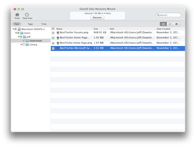Uncheck the BestTechie-Microsoft Su checkbox
The width and height of the screenshot is (196, 147).
[53, 49]
